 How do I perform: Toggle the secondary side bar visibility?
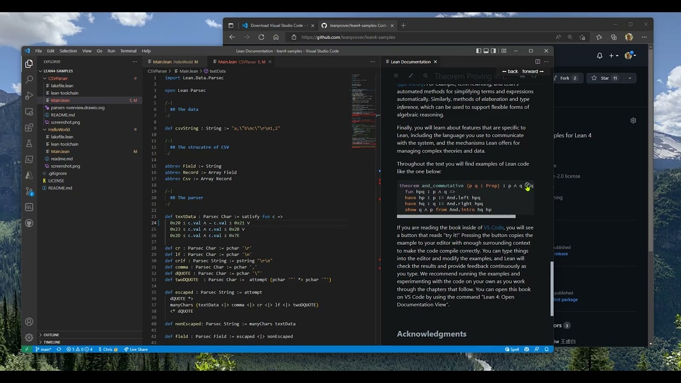[x=493, y=51]
